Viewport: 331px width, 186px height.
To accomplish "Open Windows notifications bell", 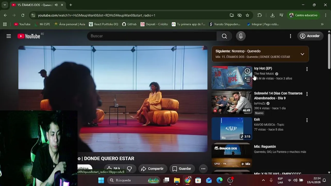I will click(x=324, y=180).
